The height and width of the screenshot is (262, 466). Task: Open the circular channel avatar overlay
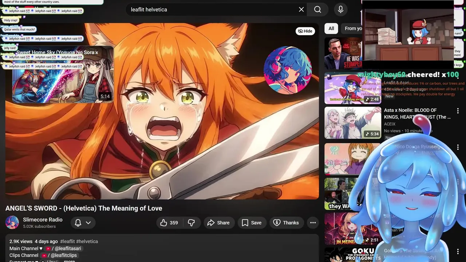[x=288, y=70]
